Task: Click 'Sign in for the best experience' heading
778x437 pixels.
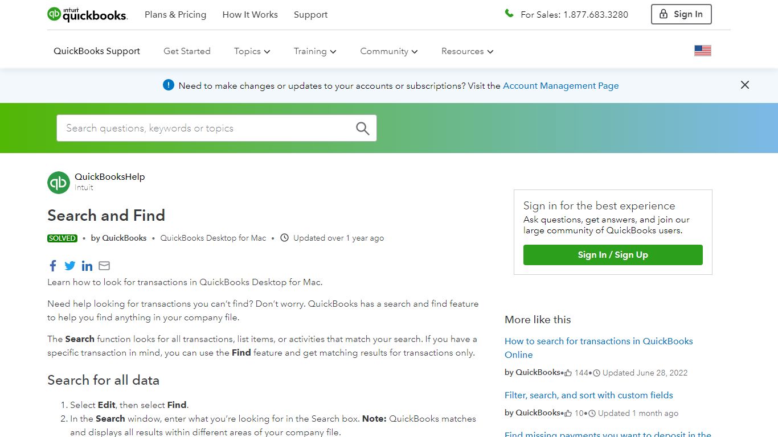Action: [x=599, y=206]
